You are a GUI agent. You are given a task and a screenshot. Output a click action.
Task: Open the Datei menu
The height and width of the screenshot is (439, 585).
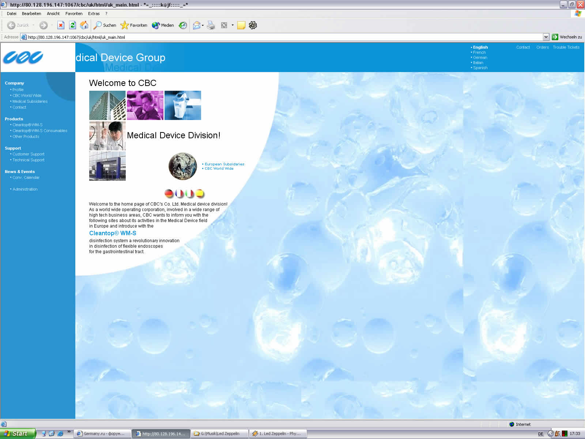click(x=12, y=14)
